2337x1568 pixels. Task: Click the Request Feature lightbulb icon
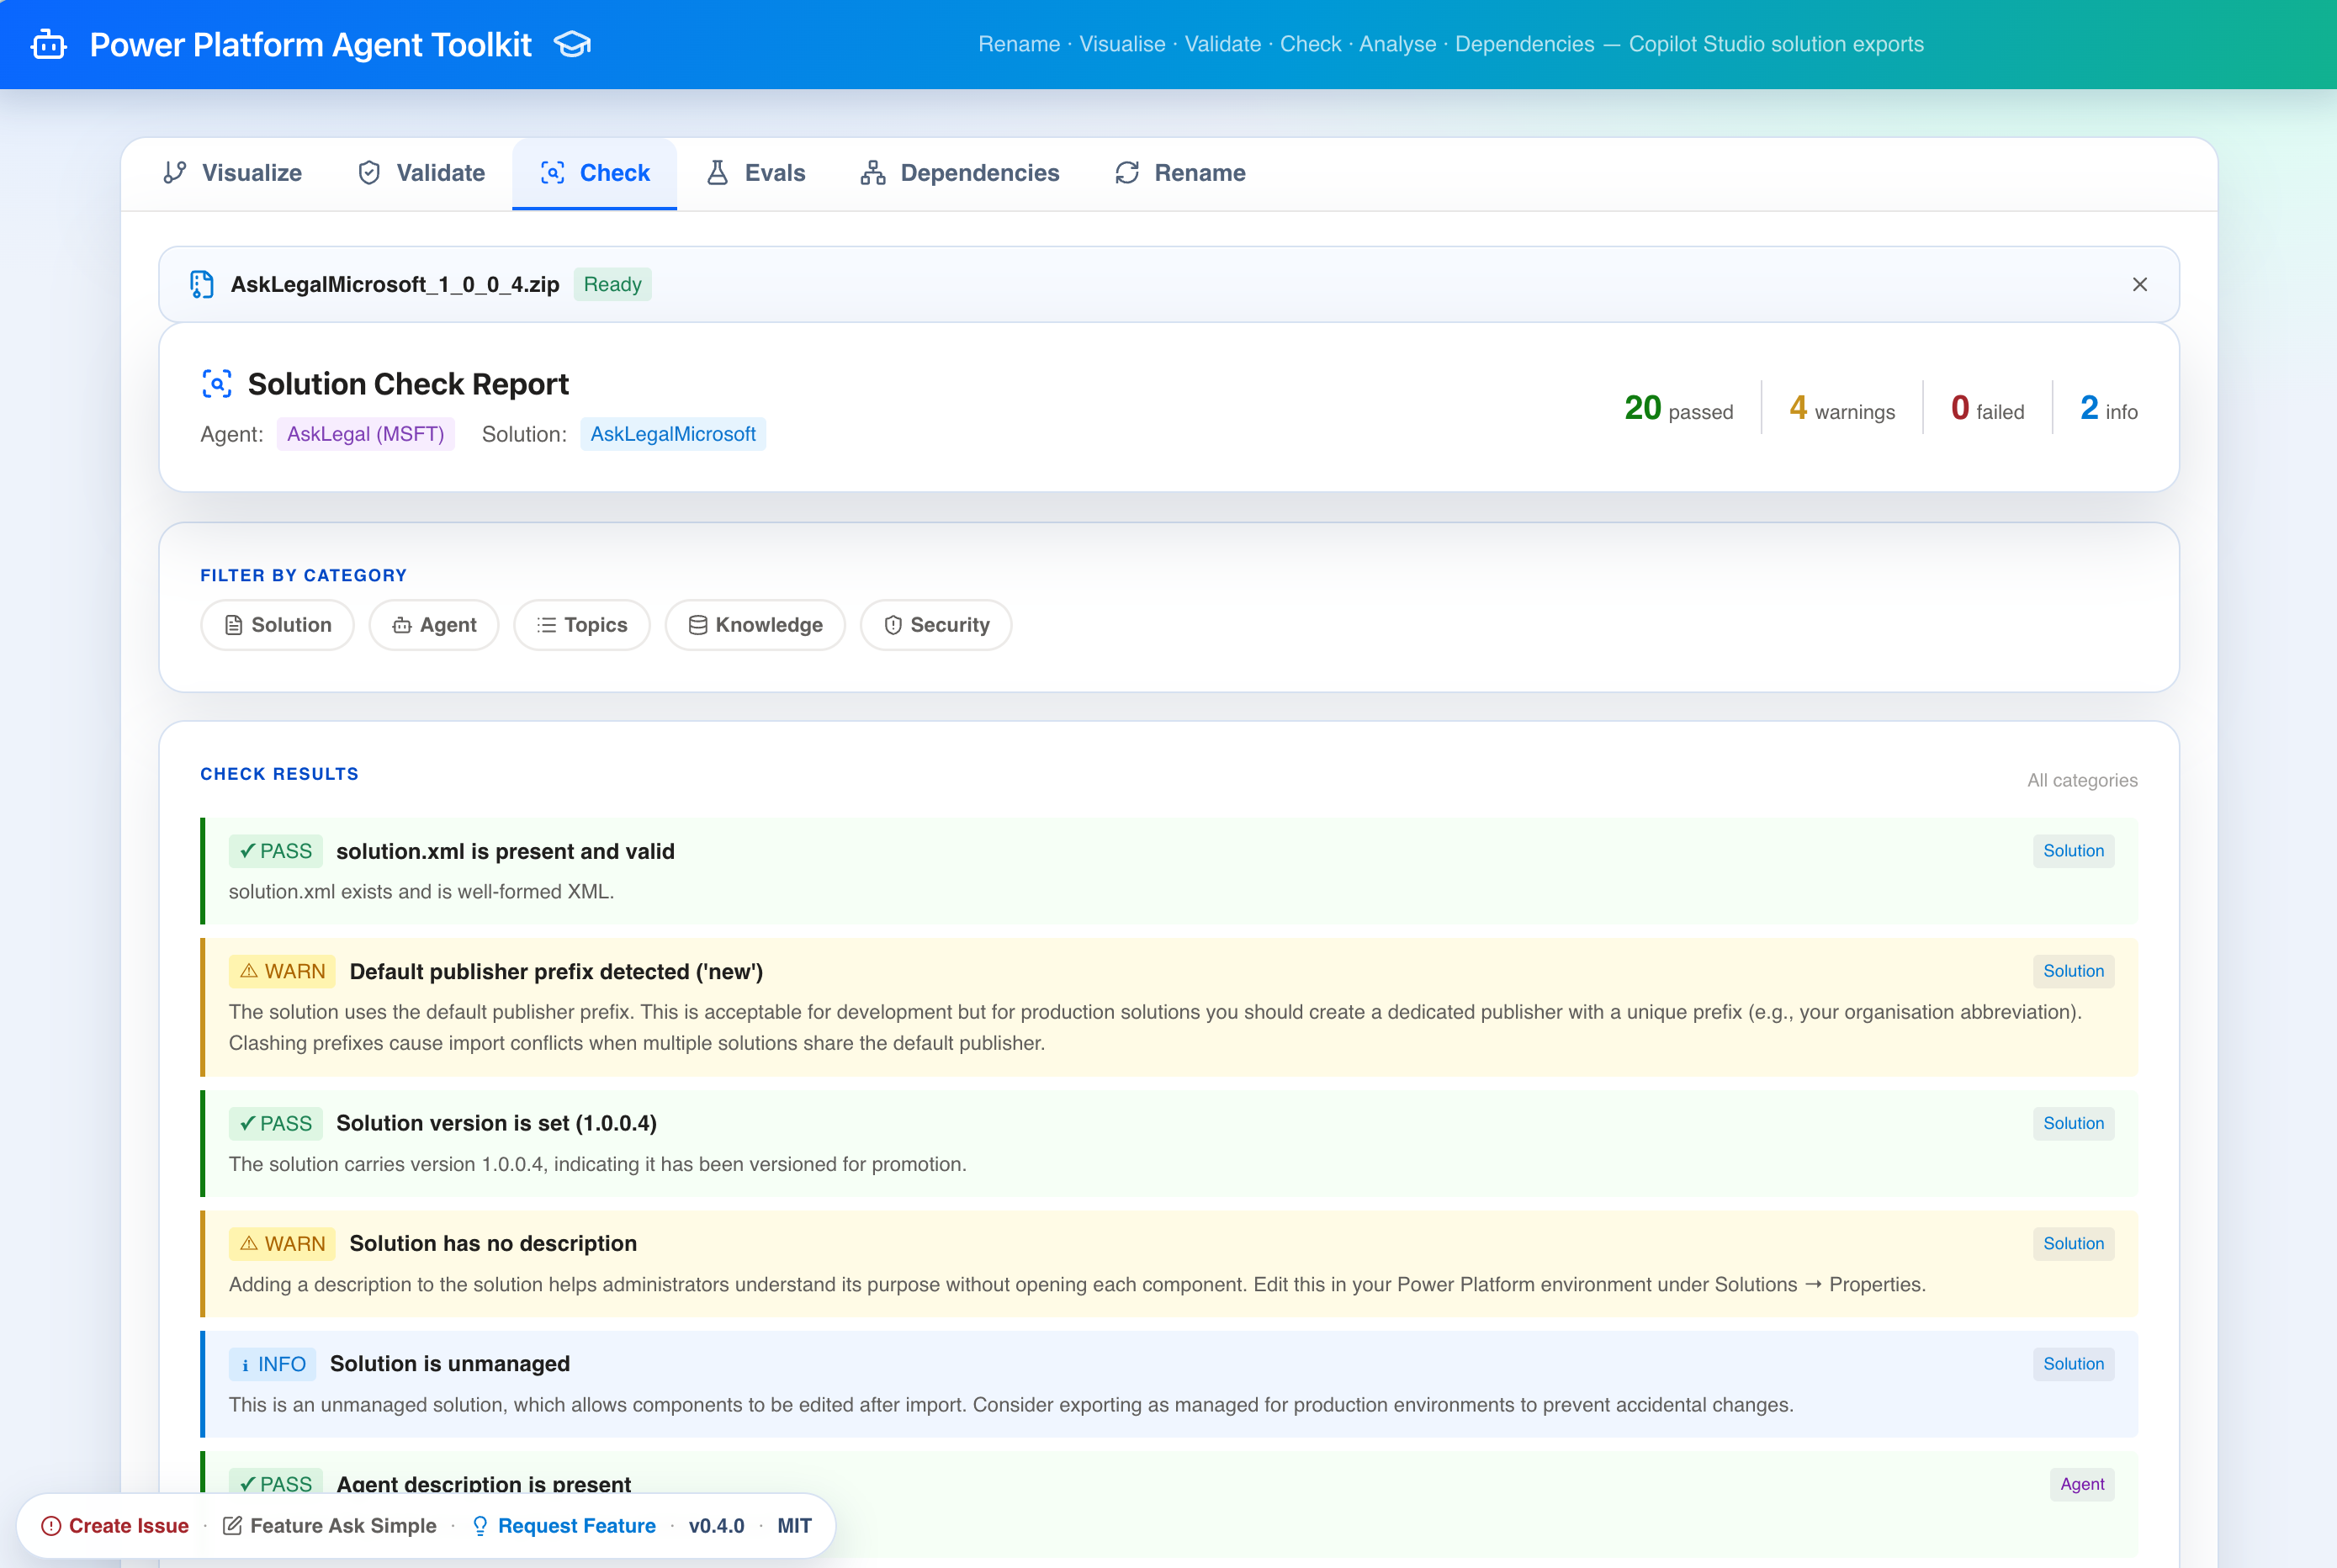(x=480, y=1526)
